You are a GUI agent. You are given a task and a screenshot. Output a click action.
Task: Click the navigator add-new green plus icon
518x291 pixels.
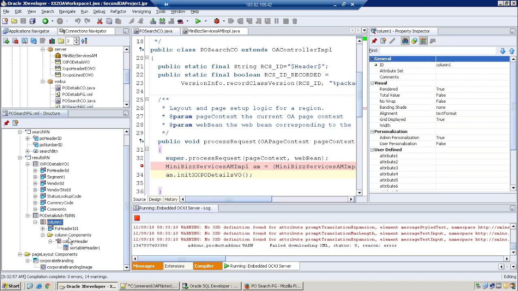[6, 41]
